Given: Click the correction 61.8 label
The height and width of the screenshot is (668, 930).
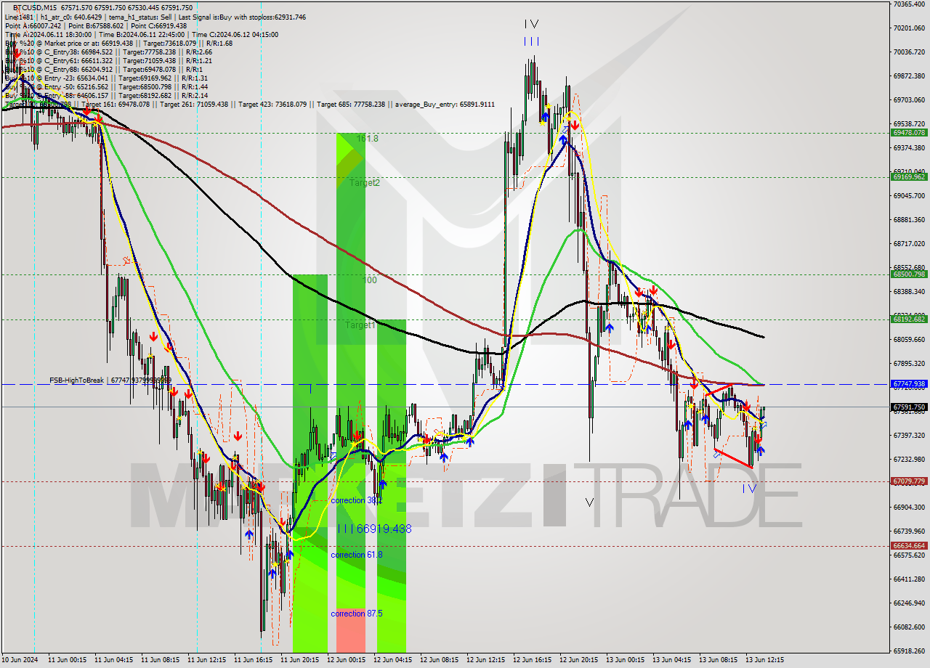Looking at the screenshot, I should pos(356,555).
